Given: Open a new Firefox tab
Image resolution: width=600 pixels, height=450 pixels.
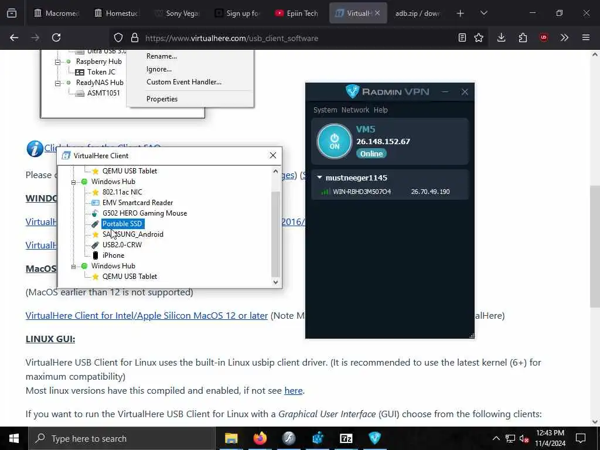Looking at the screenshot, I should (x=461, y=13).
